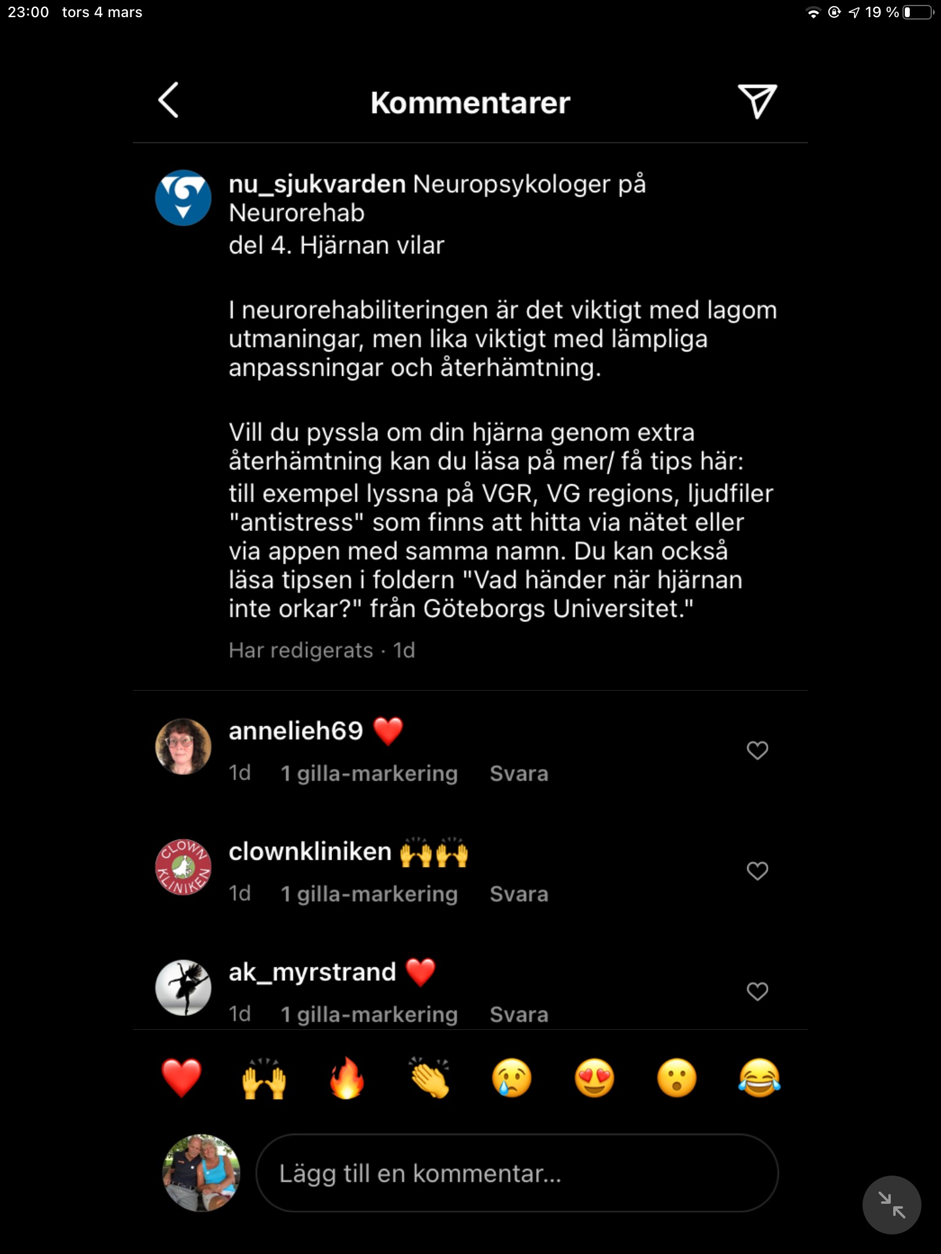The image size is (941, 1254).
Task: Insert the raised hands quick emoji
Action: pos(264,1078)
